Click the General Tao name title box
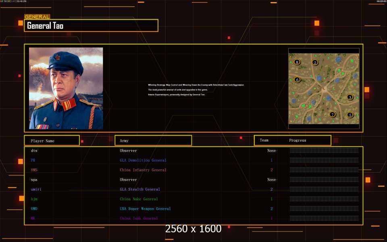The width and height of the screenshot is (387, 242). click(x=91, y=26)
